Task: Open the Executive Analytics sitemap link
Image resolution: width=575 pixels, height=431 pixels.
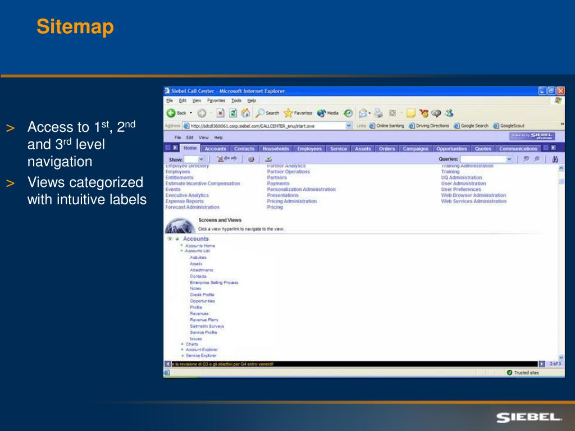Action: 187,195
